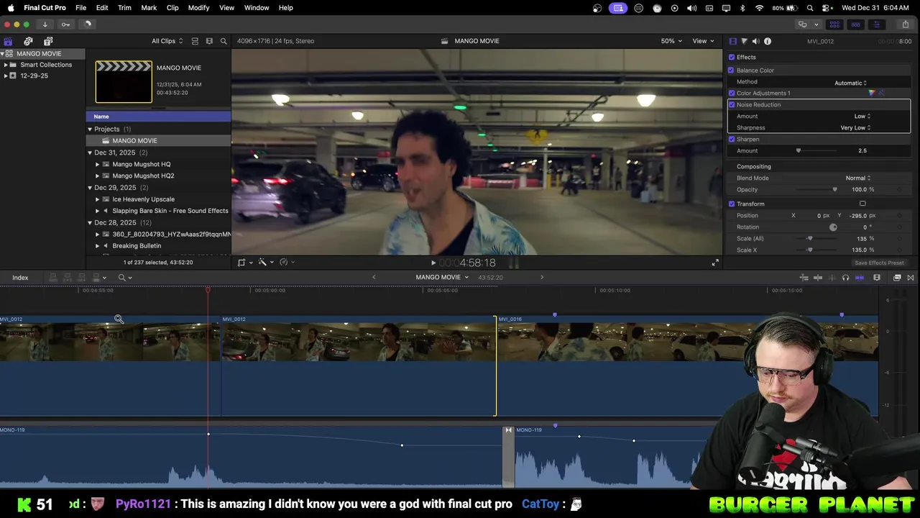Show the Libraries sidebar clapper icon
This screenshot has height=518, width=920.
tap(8, 41)
